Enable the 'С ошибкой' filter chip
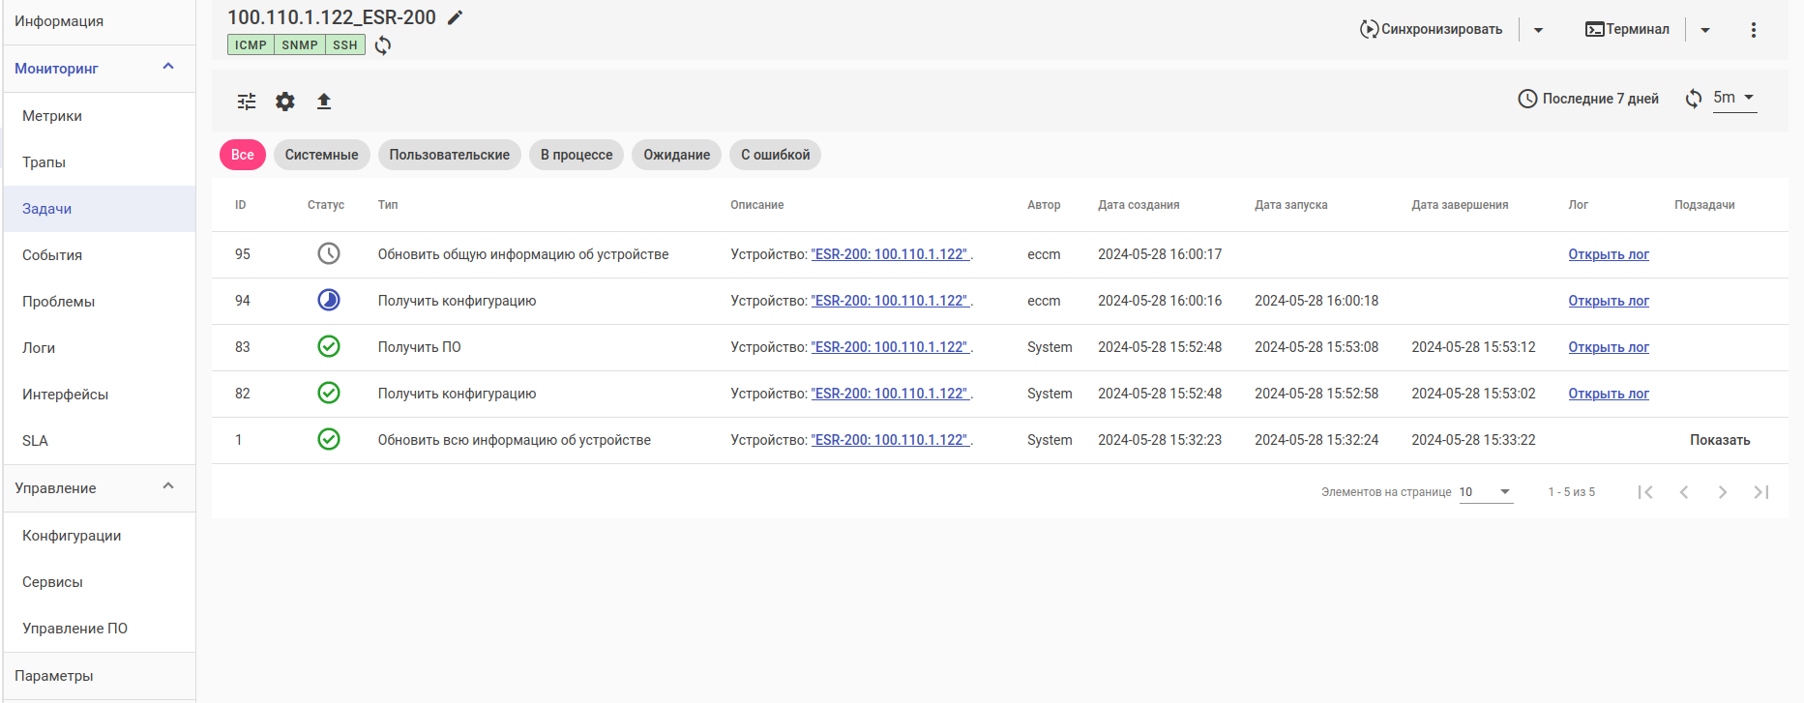Image resolution: width=1804 pixels, height=703 pixels. coord(775,155)
